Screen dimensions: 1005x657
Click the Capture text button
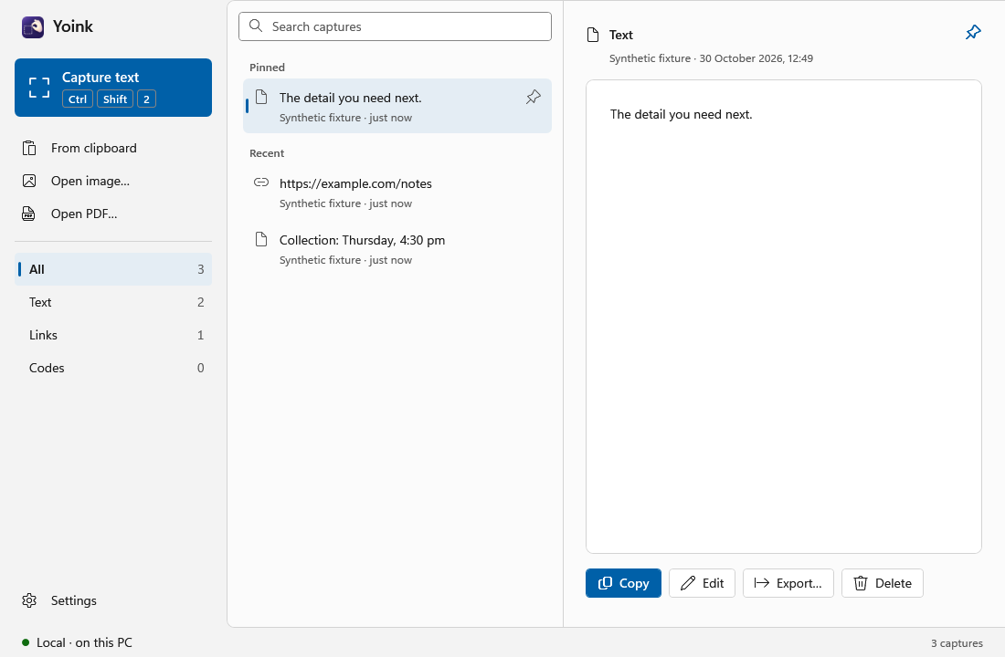point(112,88)
